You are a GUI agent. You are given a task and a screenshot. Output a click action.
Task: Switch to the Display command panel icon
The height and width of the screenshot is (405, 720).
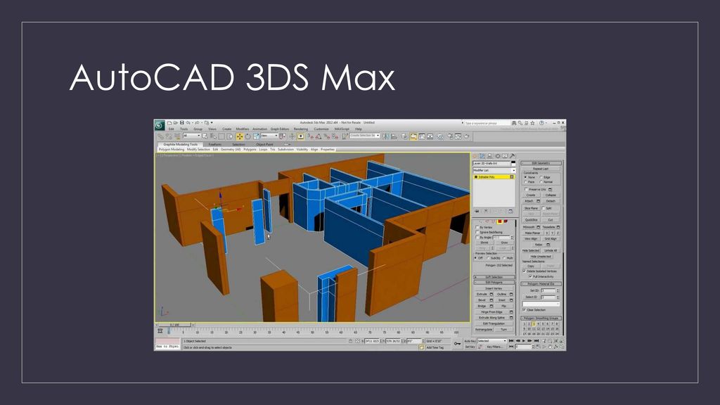pyautogui.click(x=505, y=156)
